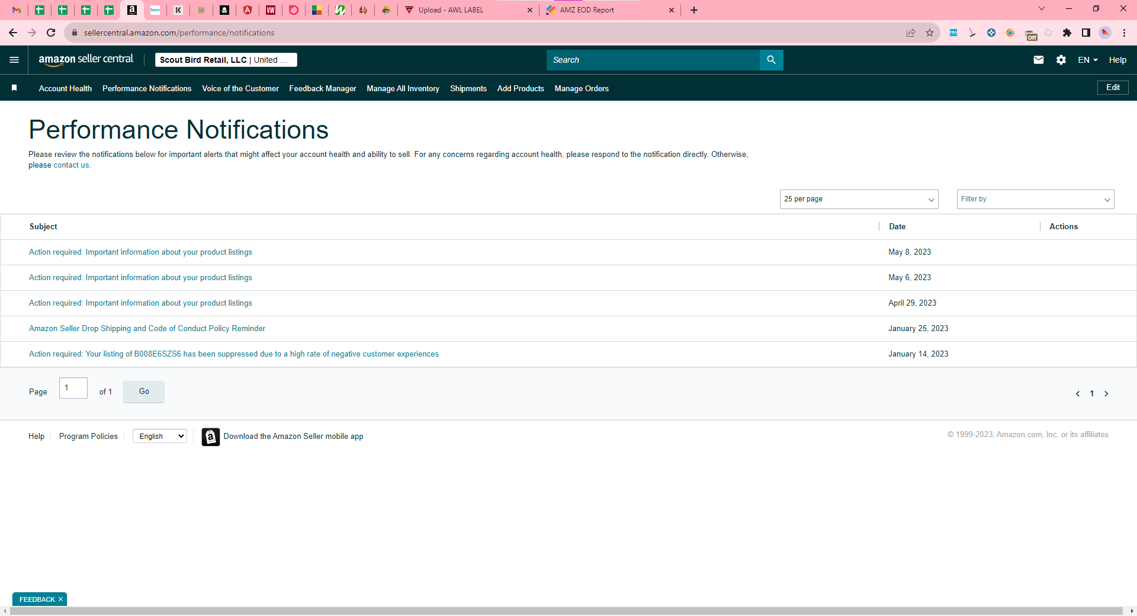The height and width of the screenshot is (616, 1137).
Task: Open the tab search chevron in the title bar
Action: coord(1042,9)
